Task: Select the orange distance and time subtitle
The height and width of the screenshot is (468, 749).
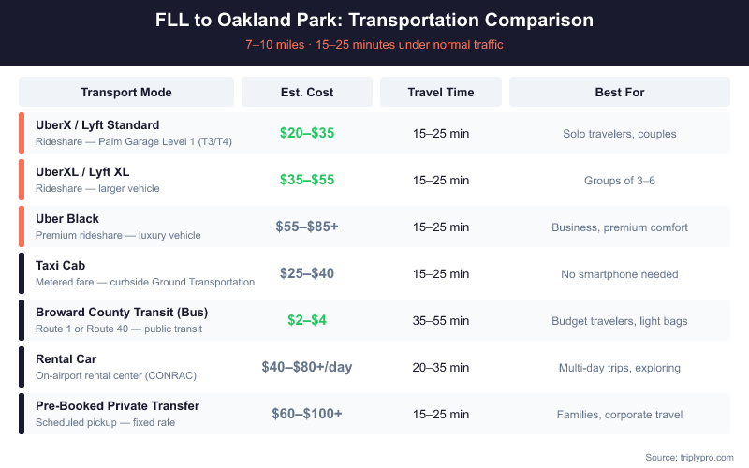Action: click(374, 45)
